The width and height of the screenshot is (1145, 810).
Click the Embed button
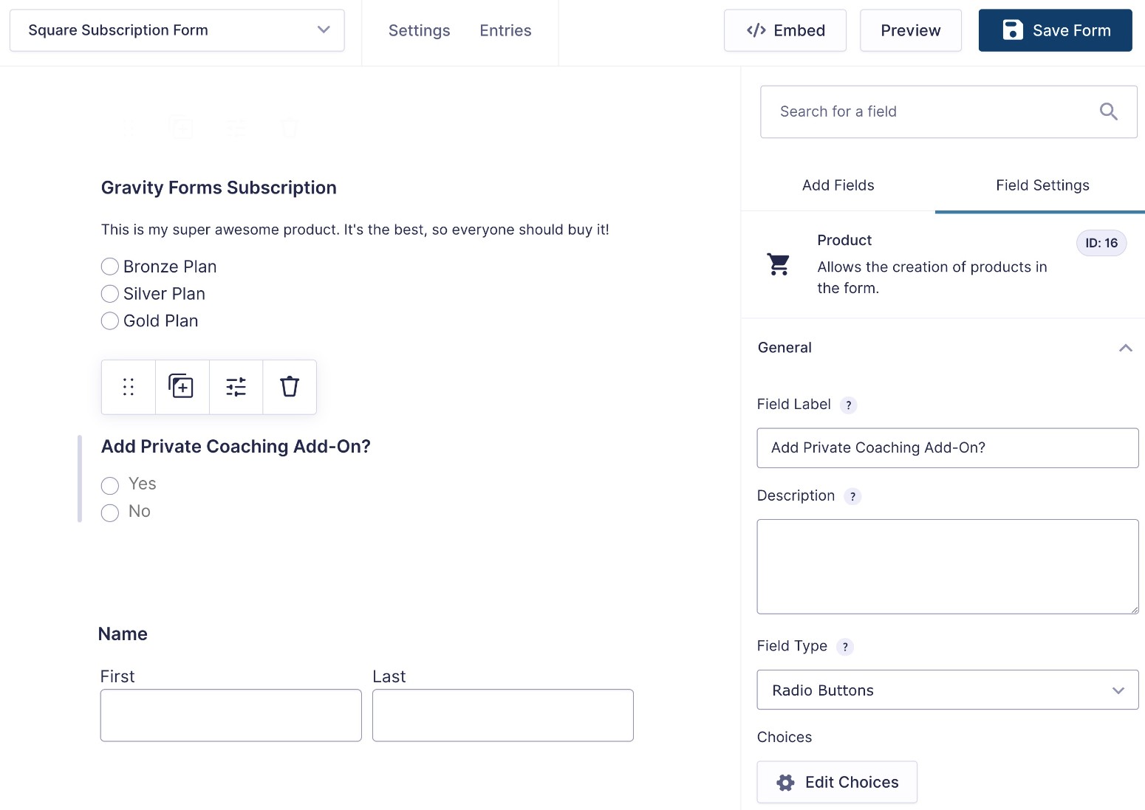pos(785,30)
